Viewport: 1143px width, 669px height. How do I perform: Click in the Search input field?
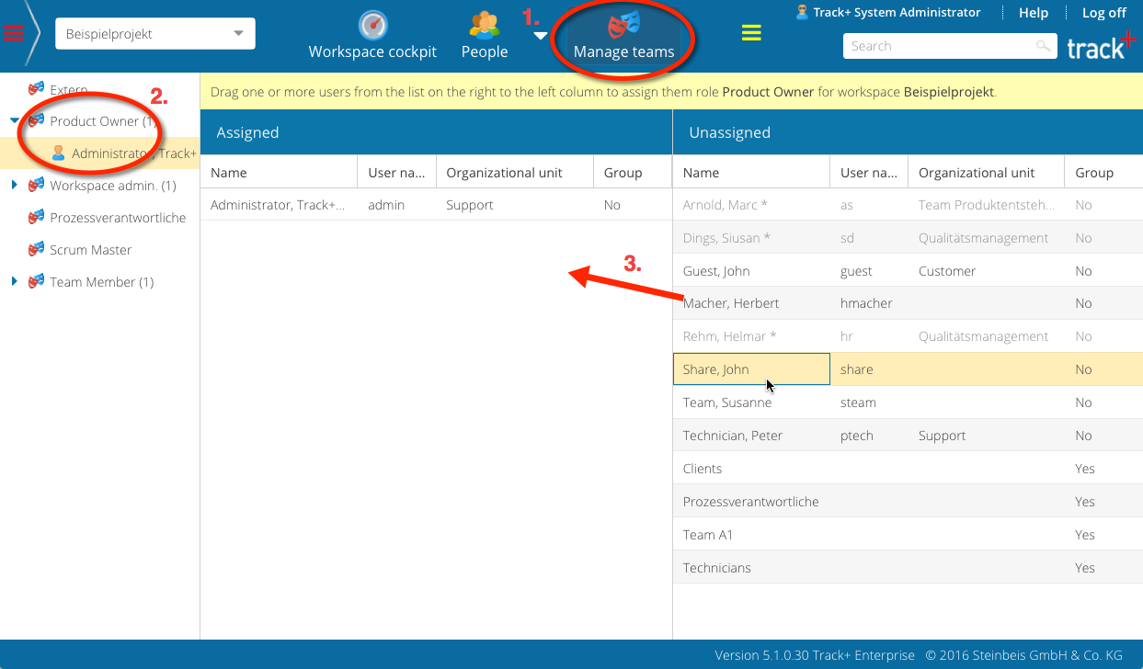936,46
